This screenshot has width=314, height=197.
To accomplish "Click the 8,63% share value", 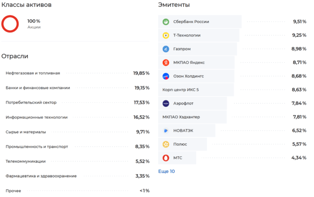I will pyautogui.click(x=299, y=90).
